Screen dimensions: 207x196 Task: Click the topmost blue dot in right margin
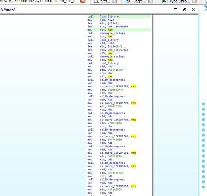(203, 104)
